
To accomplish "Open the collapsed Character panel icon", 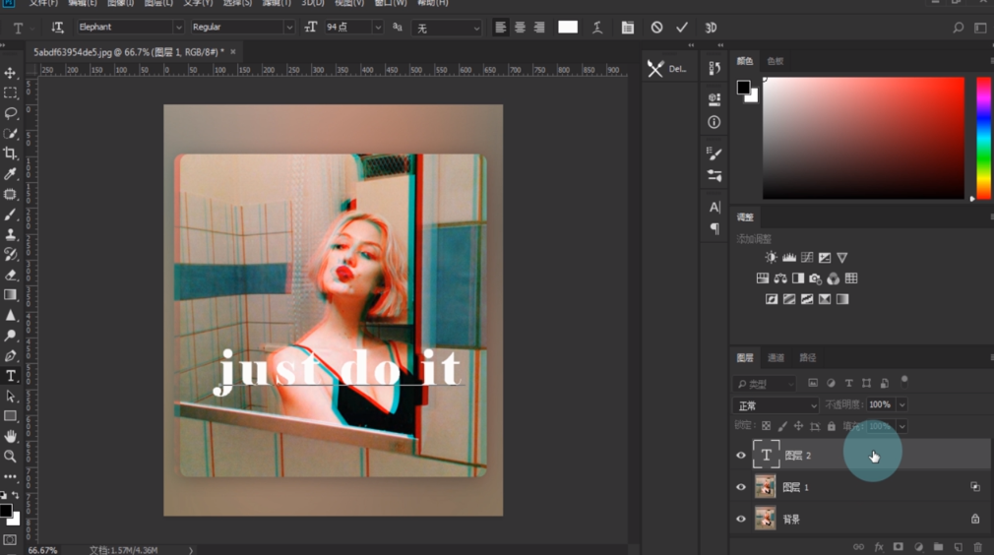I will click(714, 208).
